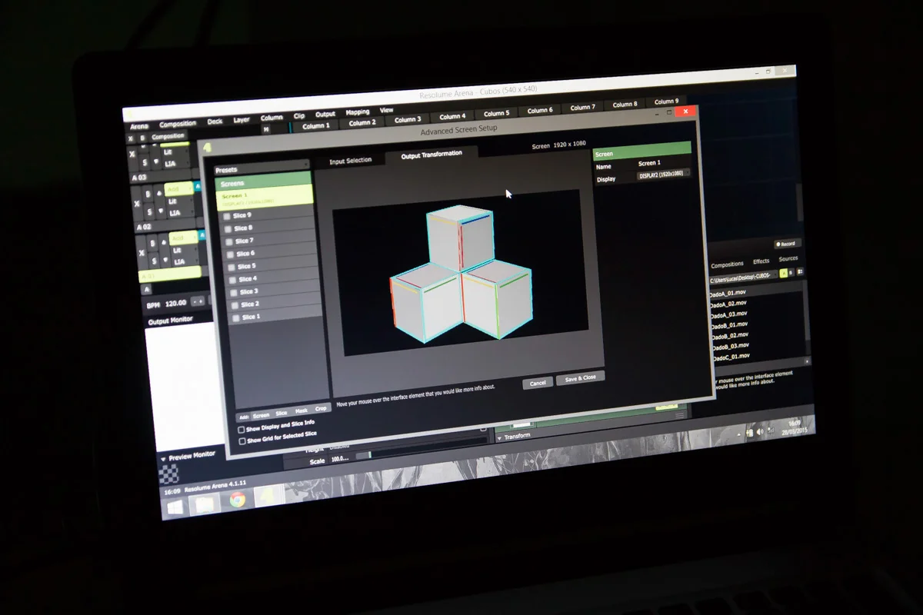Screen dimensions: 923x615
Task: Open the file browser path dropdown
Action: tap(744, 278)
